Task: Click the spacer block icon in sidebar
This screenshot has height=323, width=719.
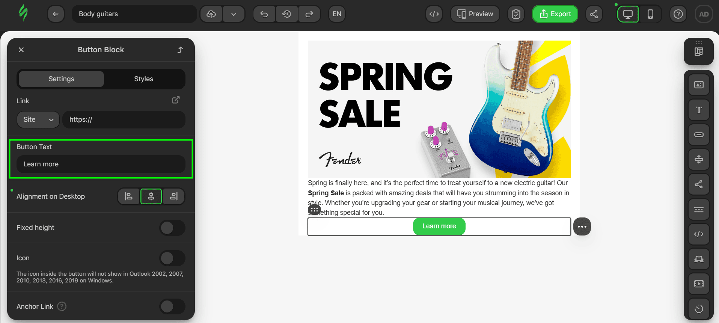Action: pyautogui.click(x=699, y=159)
